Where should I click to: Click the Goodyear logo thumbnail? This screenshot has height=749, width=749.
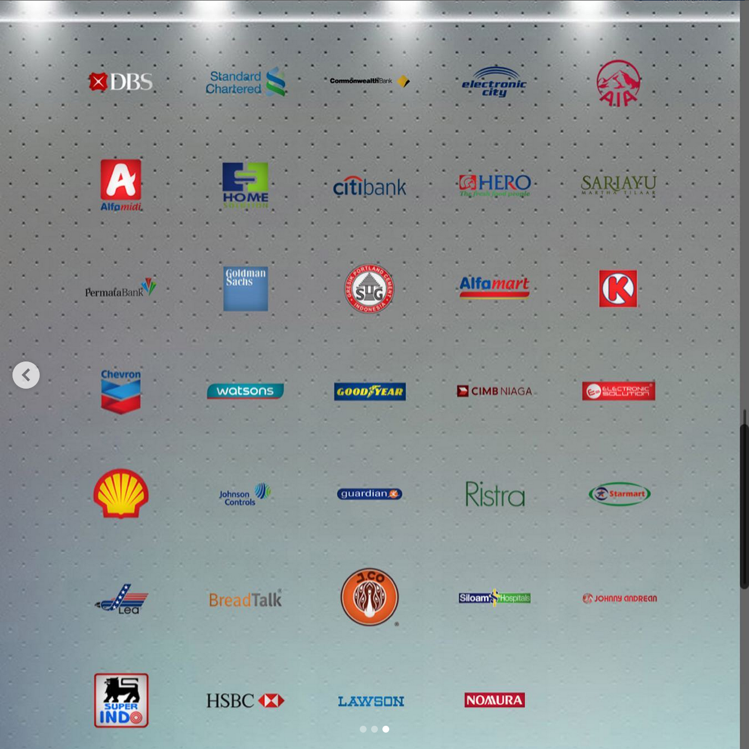369,391
